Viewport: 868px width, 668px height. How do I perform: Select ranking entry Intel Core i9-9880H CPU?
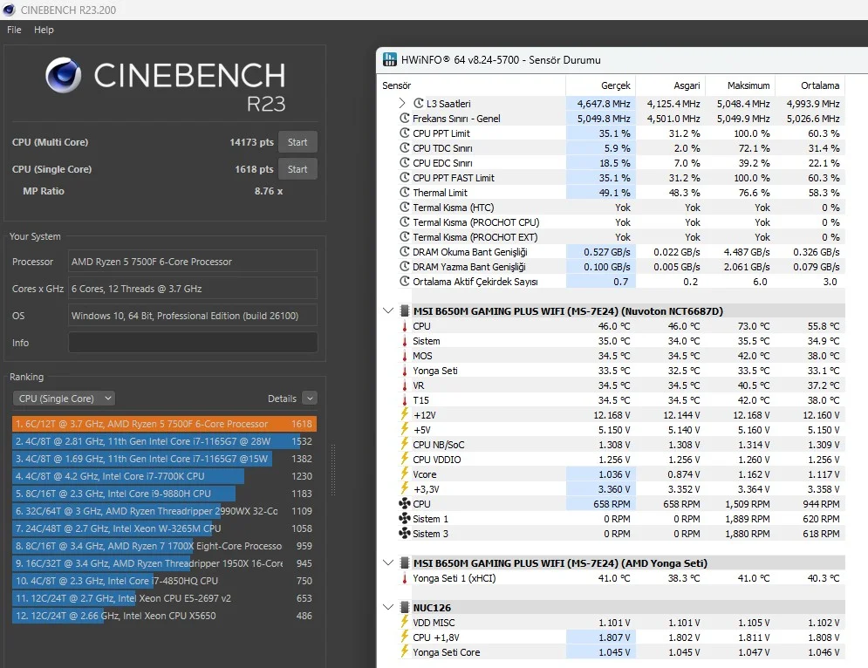click(x=164, y=494)
